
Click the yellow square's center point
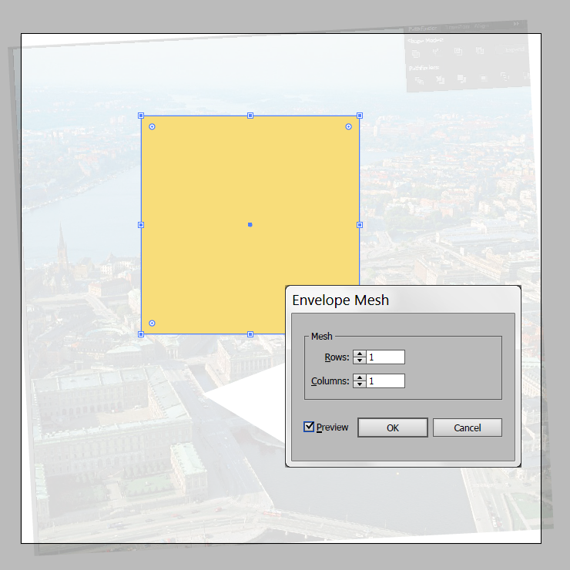click(x=250, y=225)
